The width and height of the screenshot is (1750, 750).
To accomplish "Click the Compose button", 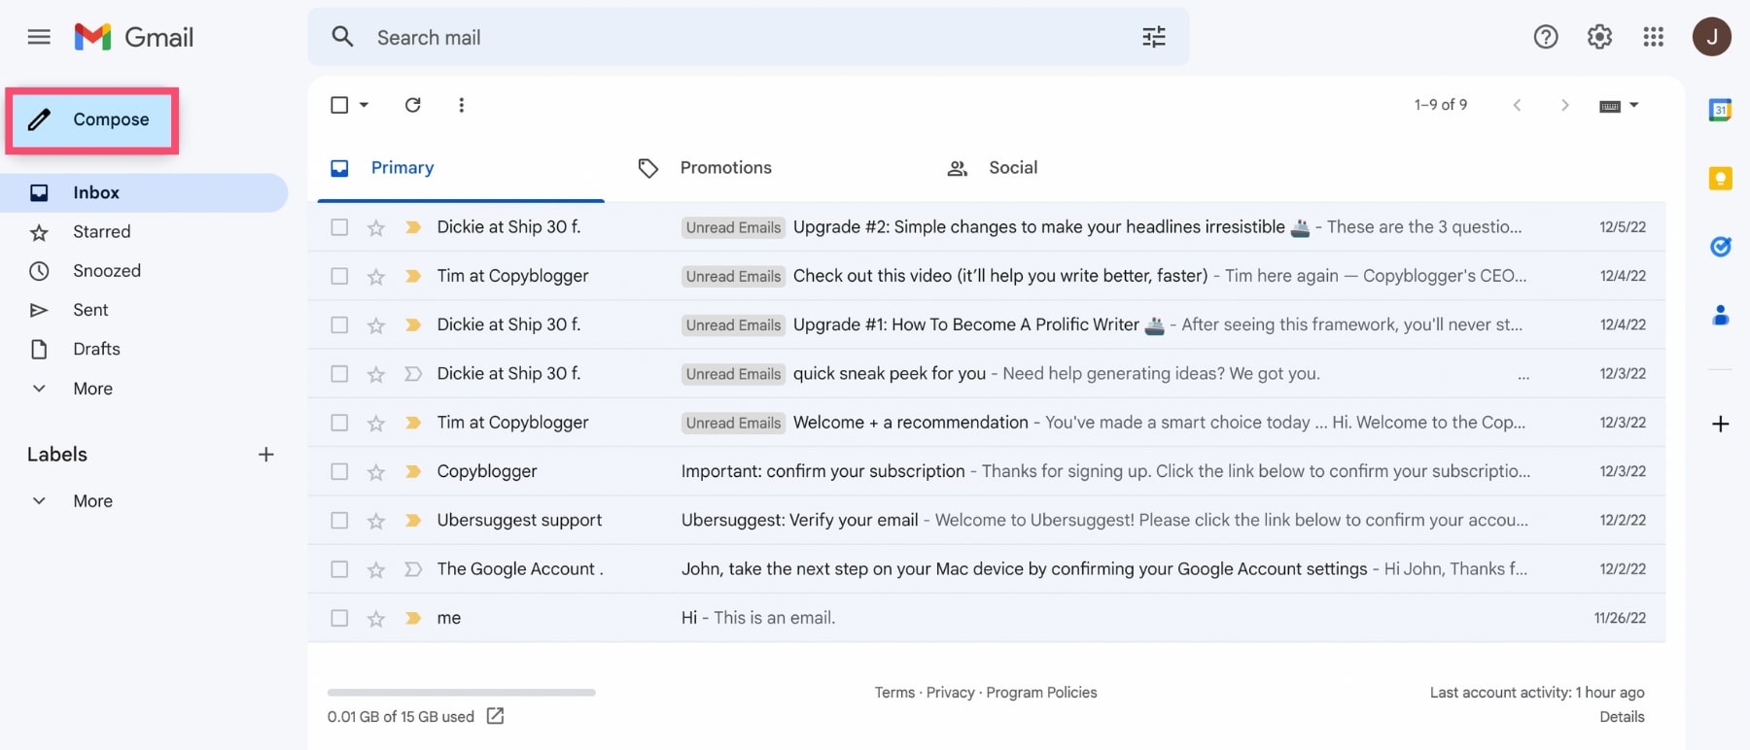I will 92,119.
